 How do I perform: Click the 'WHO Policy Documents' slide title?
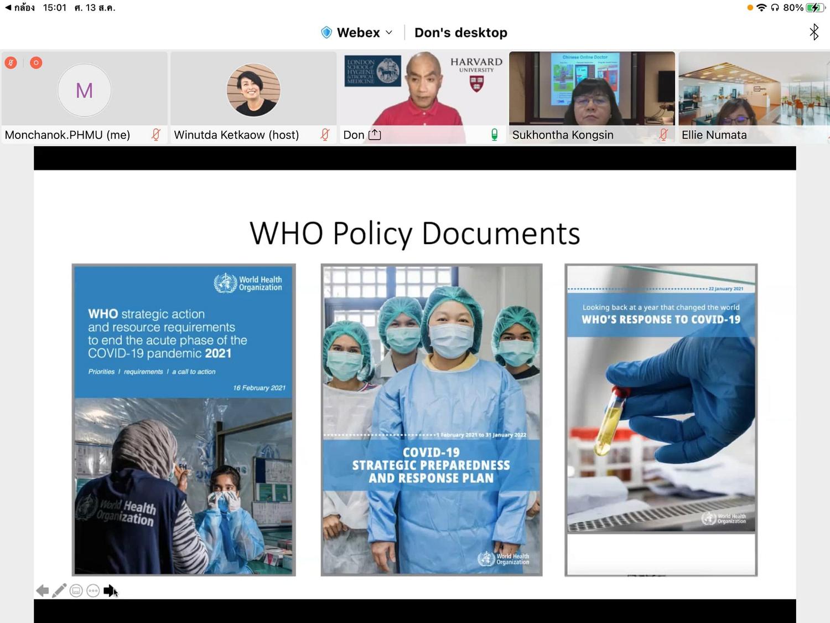pyautogui.click(x=415, y=233)
